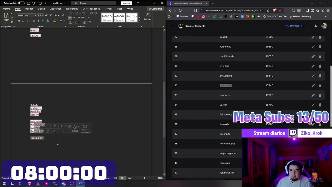Open the StreamElements hamburger menu
This screenshot has width=332, height=187.
173,26
